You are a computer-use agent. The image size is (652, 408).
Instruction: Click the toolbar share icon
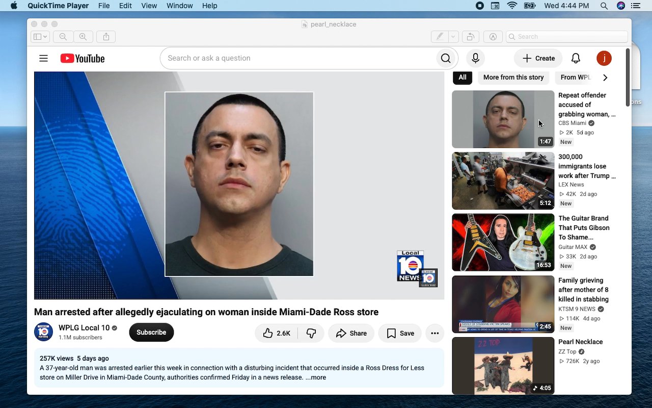pyautogui.click(x=106, y=37)
